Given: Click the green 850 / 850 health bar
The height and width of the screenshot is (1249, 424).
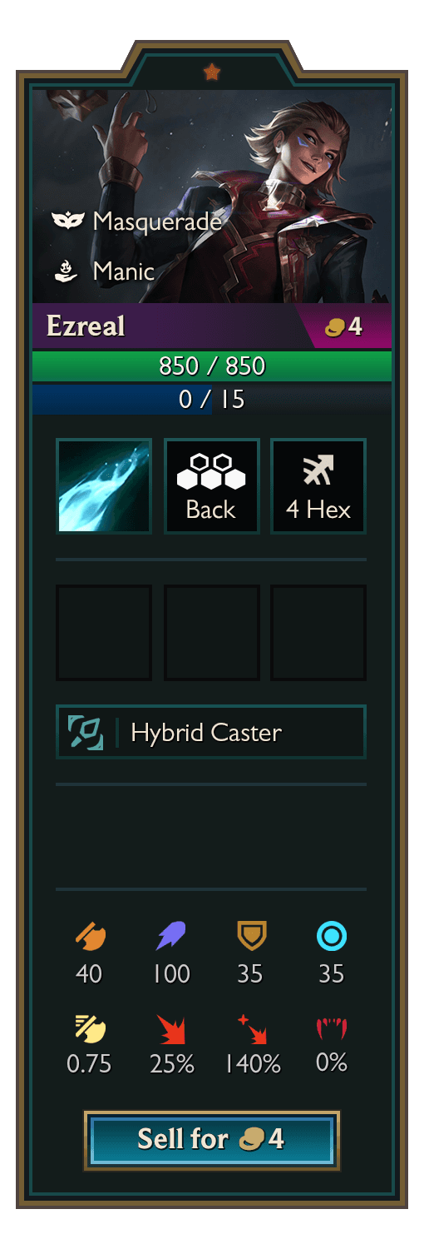Looking at the screenshot, I should click(x=212, y=366).
